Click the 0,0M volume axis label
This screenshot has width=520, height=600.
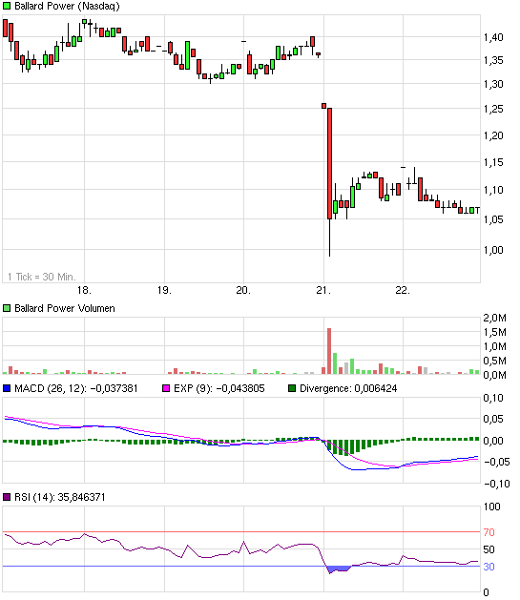[x=495, y=375]
